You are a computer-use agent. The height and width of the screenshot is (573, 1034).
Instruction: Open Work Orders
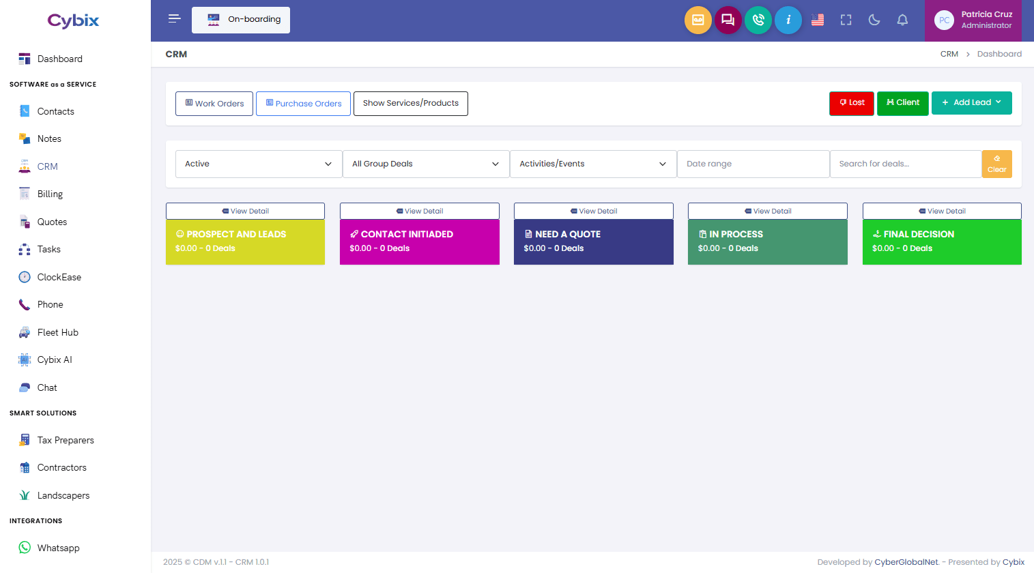click(x=214, y=104)
